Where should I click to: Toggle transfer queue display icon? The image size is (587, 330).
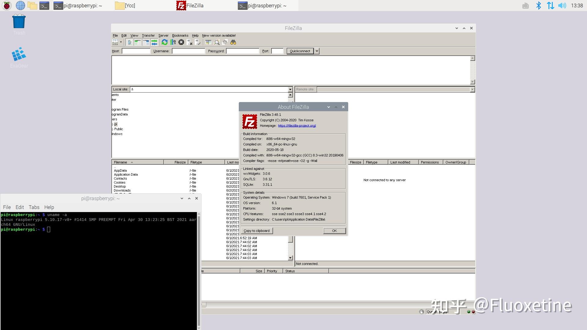[x=154, y=42]
